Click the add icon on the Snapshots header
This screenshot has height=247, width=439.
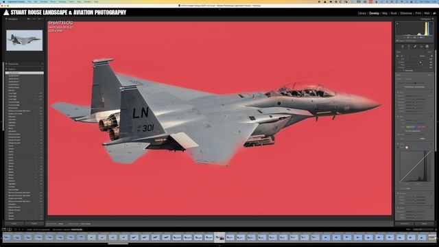(42, 64)
